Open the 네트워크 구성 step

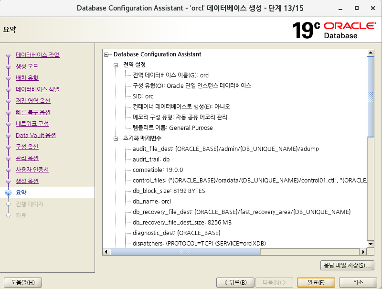(x=32, y=124)
